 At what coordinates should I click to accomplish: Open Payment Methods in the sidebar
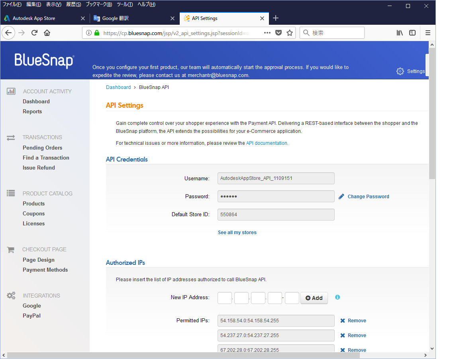point(45,270)
